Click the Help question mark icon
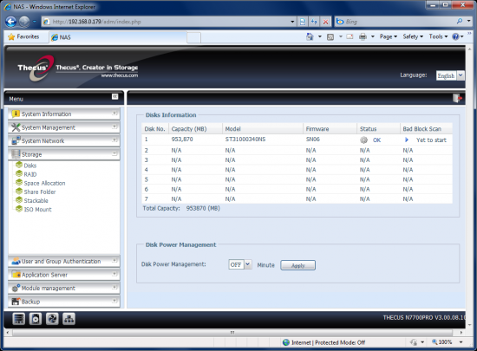This screenshot has width=477, height=351. [x=455, y=36]
